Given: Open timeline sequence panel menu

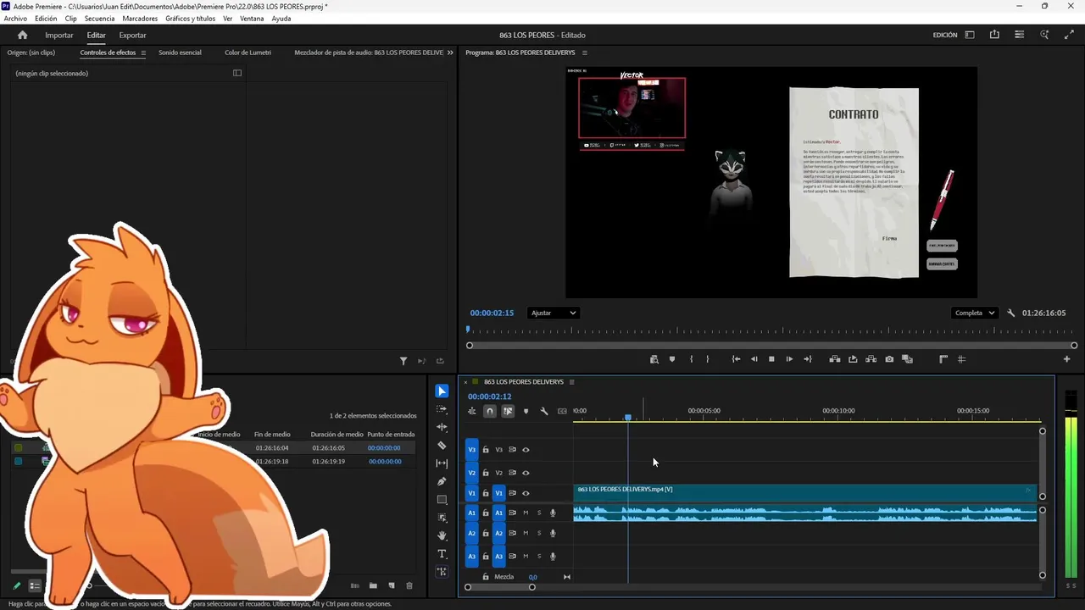Looking at the screenshot, I should click(571, 382).
